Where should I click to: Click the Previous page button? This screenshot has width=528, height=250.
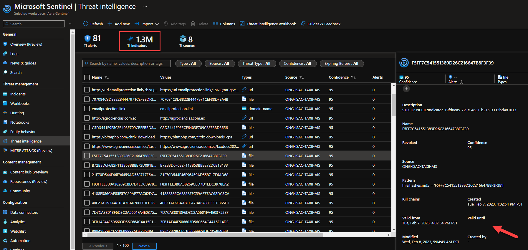98,246
